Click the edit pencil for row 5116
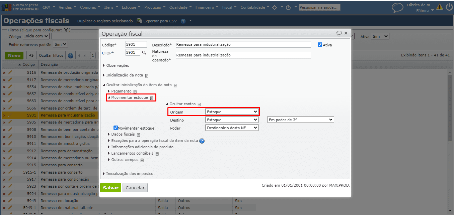454x215 pixels. [10, 72]
